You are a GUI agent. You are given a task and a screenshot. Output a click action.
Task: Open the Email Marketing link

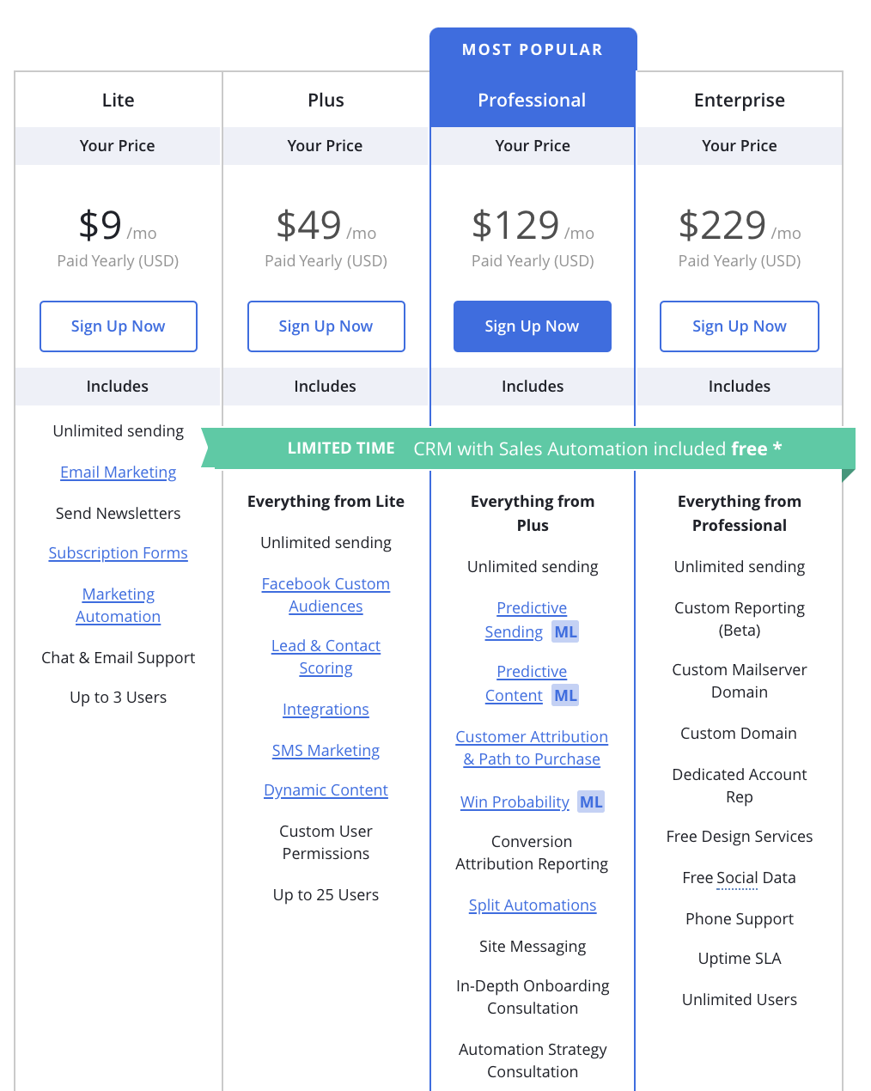pos(119,472)
